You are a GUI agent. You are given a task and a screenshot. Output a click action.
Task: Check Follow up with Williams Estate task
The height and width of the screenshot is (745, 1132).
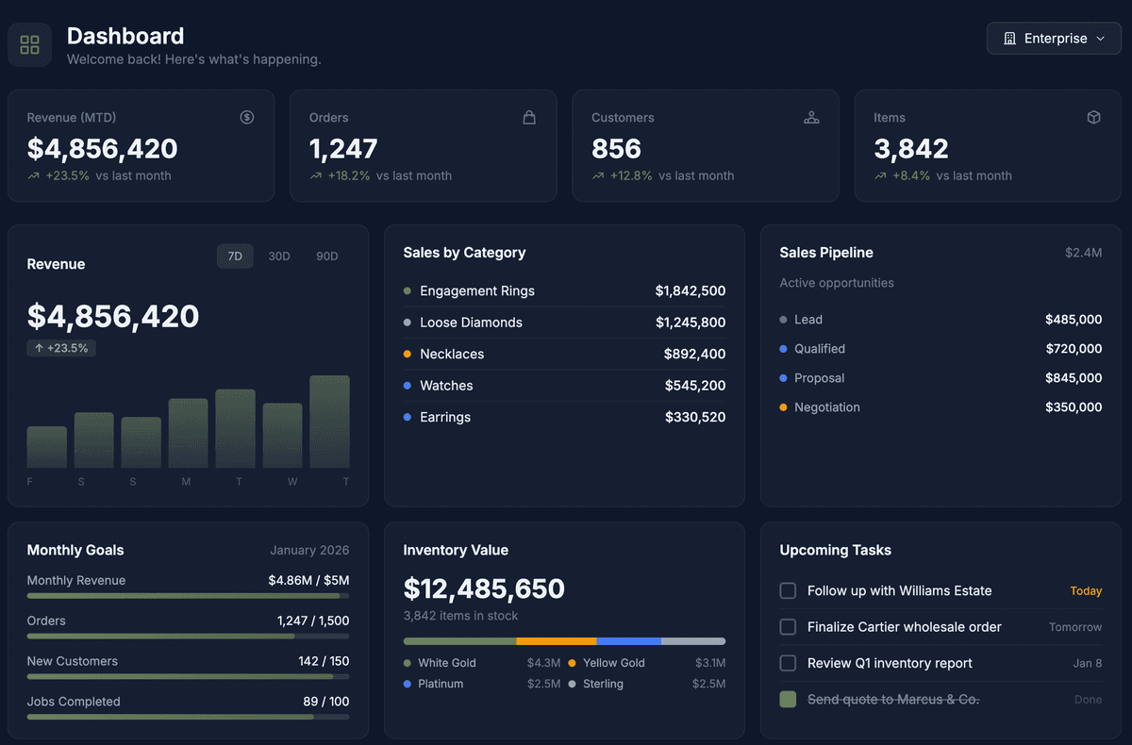click(788, 590)
